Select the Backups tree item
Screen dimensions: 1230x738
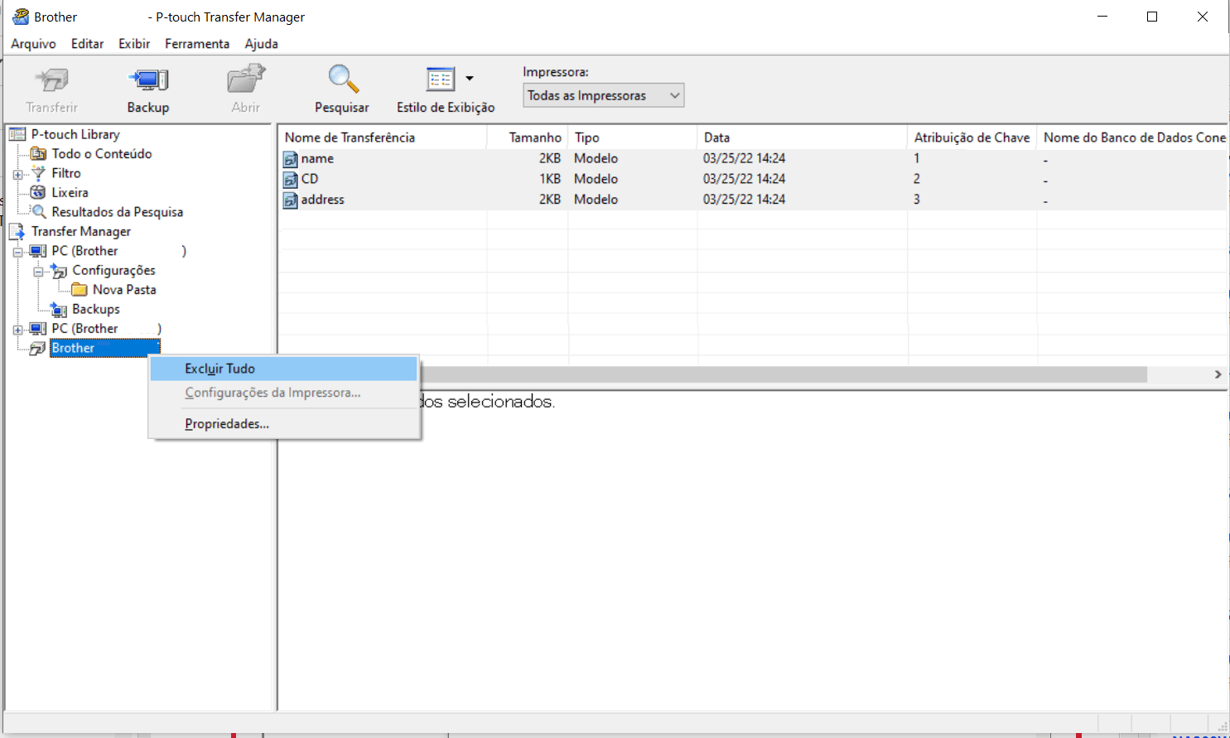(96, 309)
